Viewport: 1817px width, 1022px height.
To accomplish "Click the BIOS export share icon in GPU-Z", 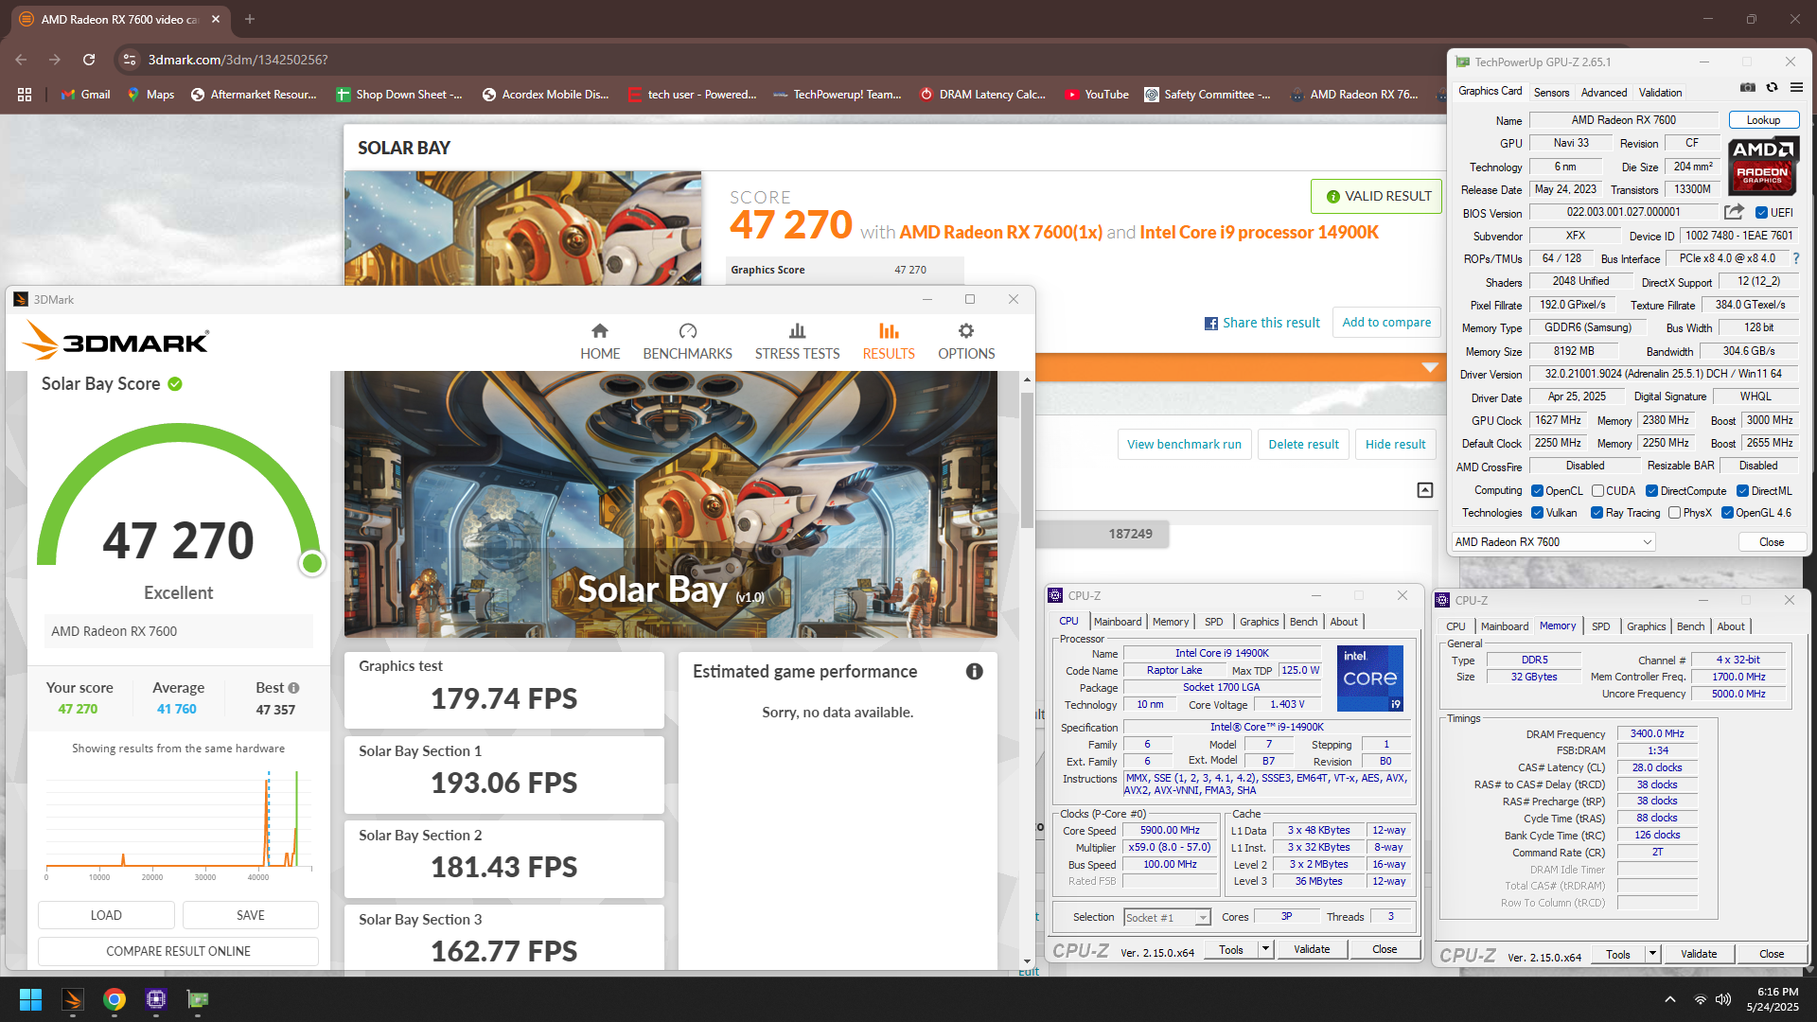I will point(1734,212).
